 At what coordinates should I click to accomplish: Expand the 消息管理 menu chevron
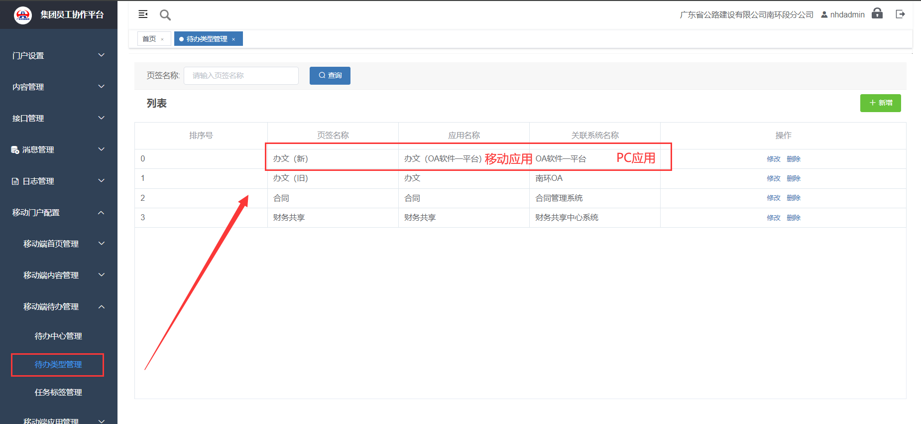click(x=102, y=149)
